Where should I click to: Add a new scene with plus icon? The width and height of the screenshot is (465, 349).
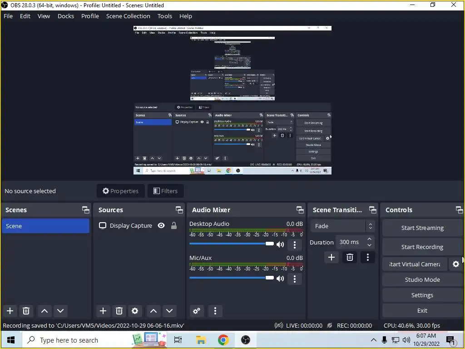10,311
